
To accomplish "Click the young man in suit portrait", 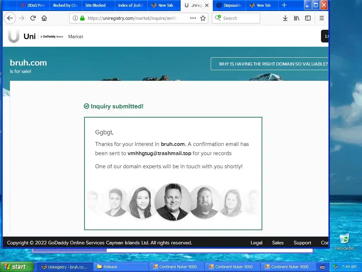I will [115, 202].
